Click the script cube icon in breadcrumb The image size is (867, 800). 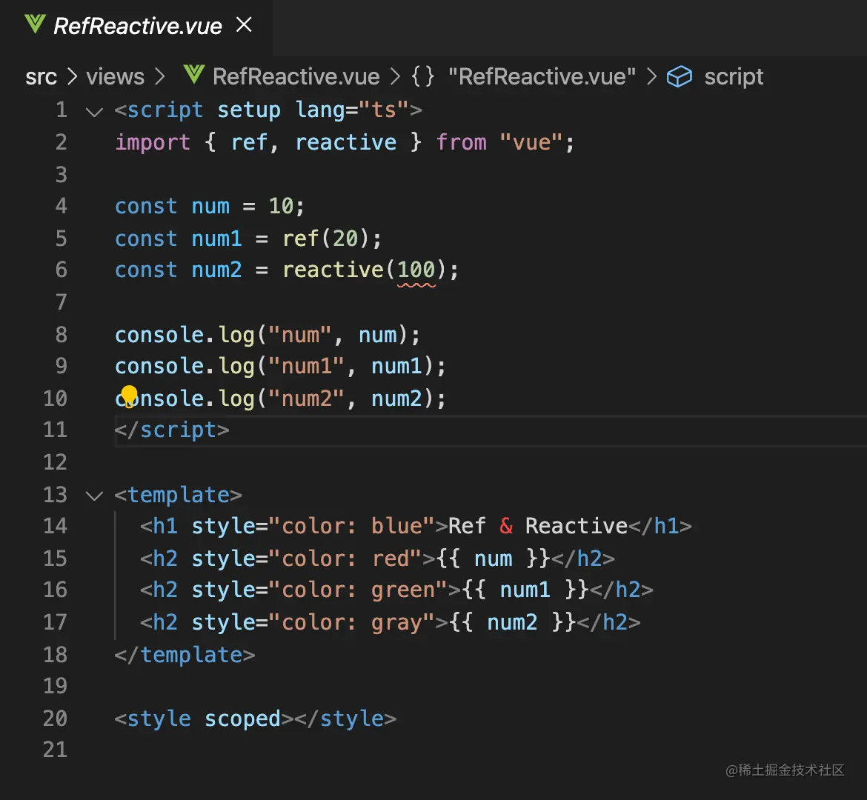tap(679, 77)
